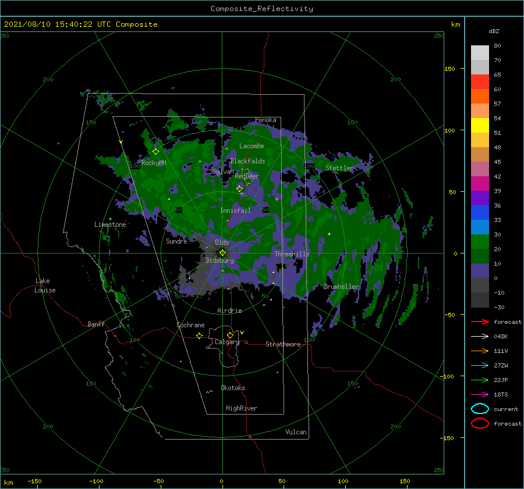Click the Banff town label
The width and height of the screenshot is (524, 489).
(96, 324)
